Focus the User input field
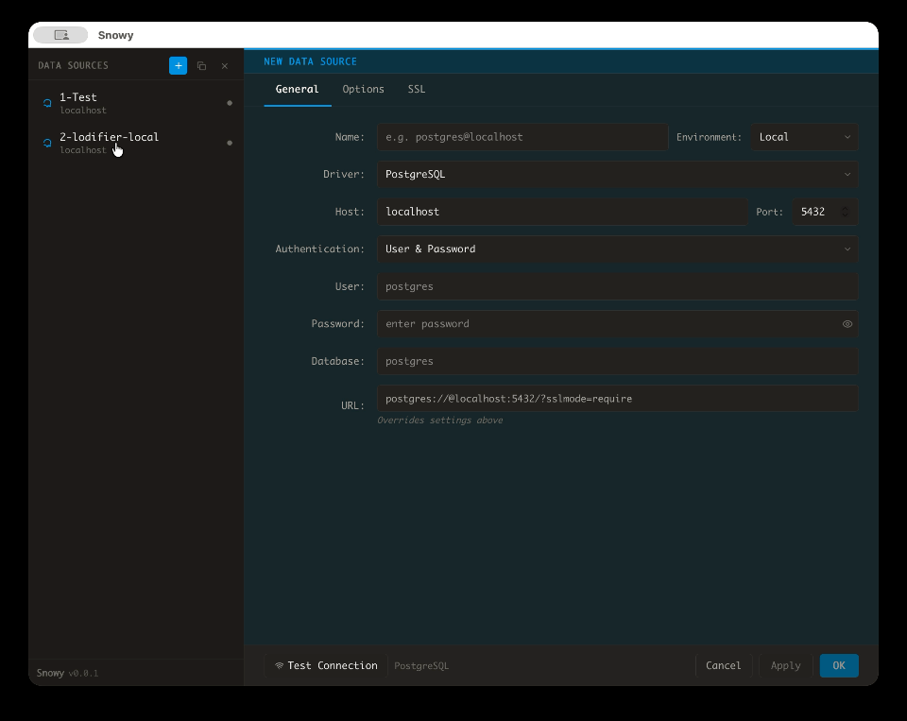Viewport: 907px width, 721px height. [617, 286]
